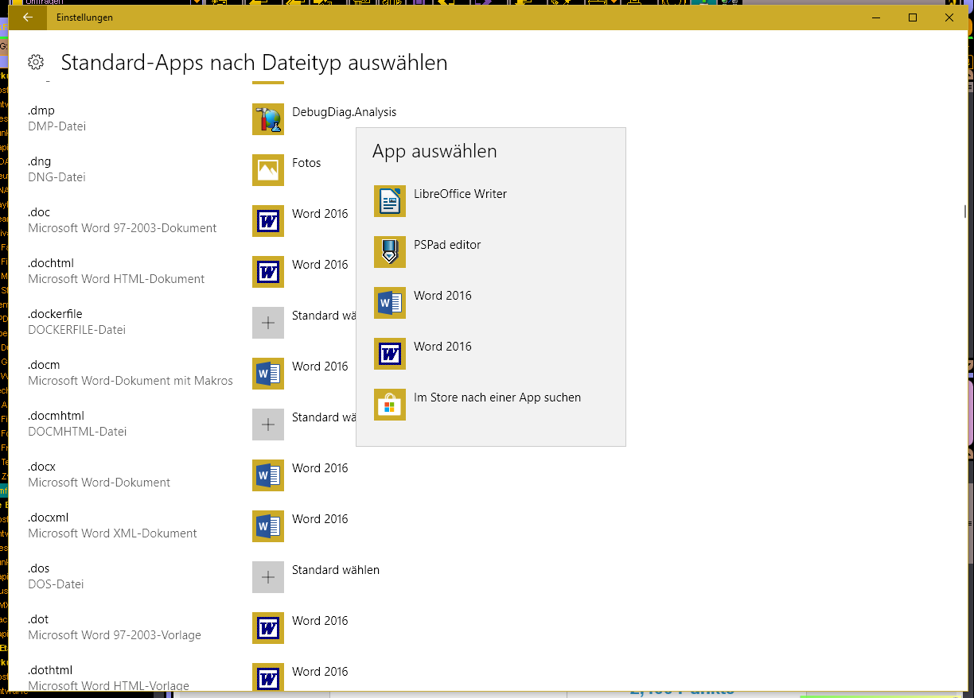Click the back arrow in Einstellungen title bar
Viewport: 974px width, 698px height.
28,17
